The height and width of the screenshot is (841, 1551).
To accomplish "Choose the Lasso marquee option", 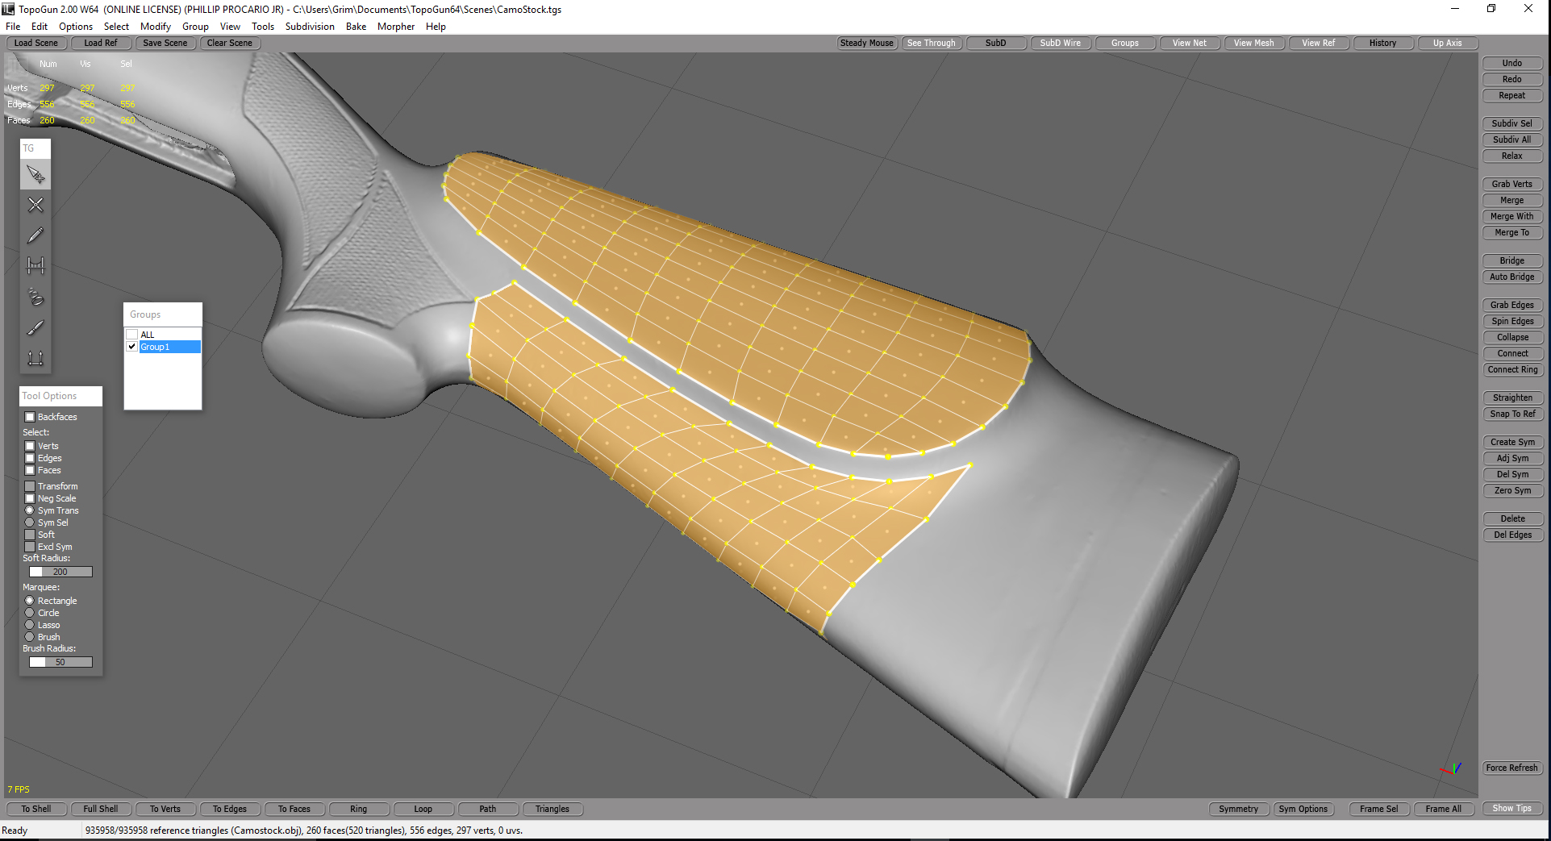I will pos(30,625).
